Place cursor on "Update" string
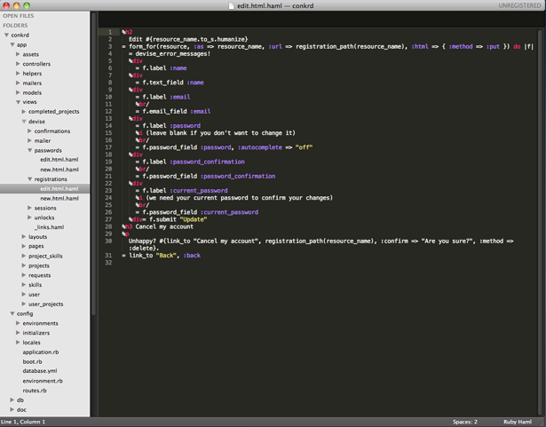This screenshot has height=427, width=546. pyautogui.click(x=194, y=219)
